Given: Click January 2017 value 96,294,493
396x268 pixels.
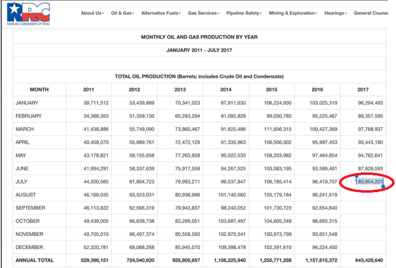Looking at the screenshot, I should tap(370, 103).
